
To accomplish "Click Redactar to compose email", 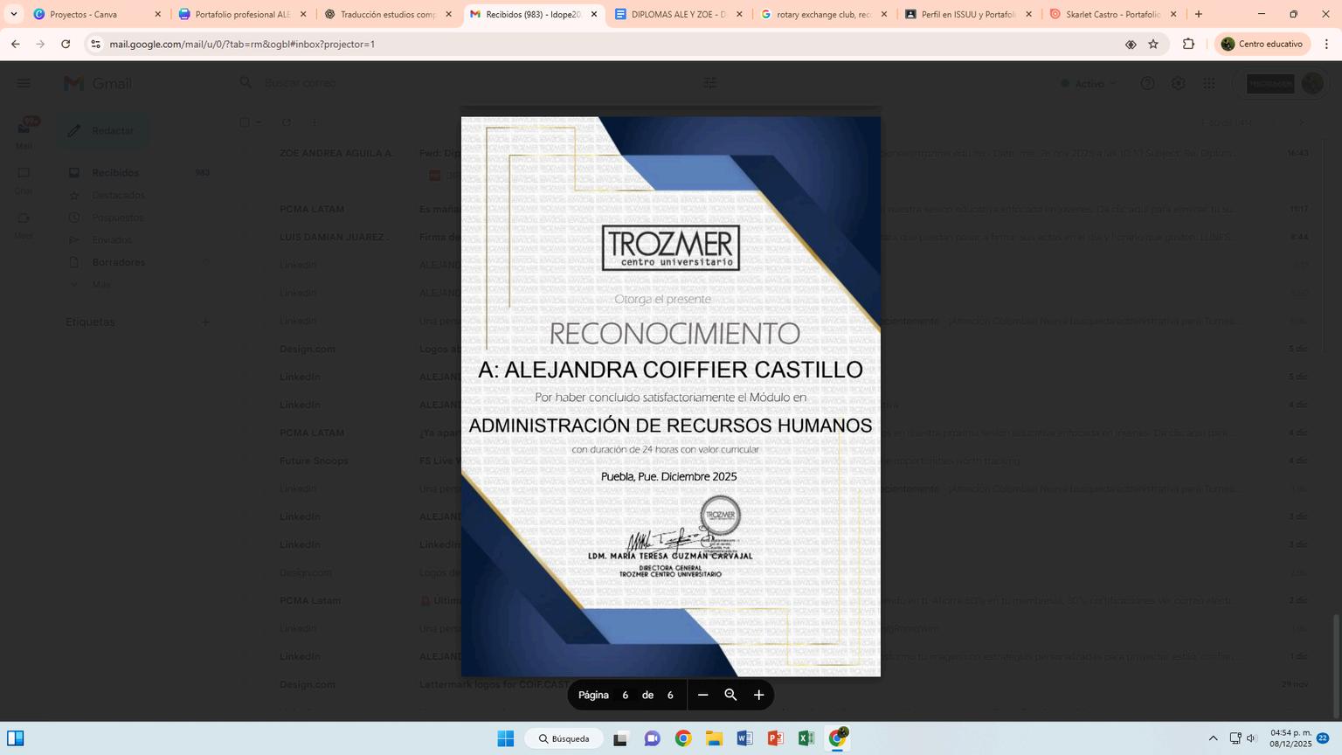I will pyautogui.click(x=103, y=130).
